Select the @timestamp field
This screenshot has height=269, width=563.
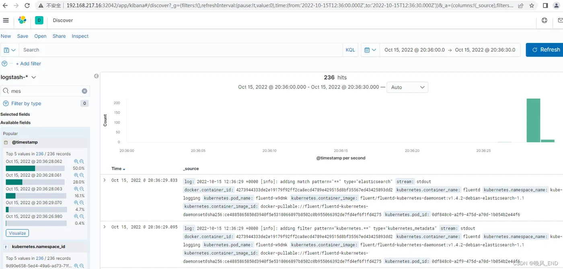pos(25,142)
